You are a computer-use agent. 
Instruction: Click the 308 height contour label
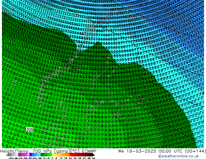coord(30,129)
